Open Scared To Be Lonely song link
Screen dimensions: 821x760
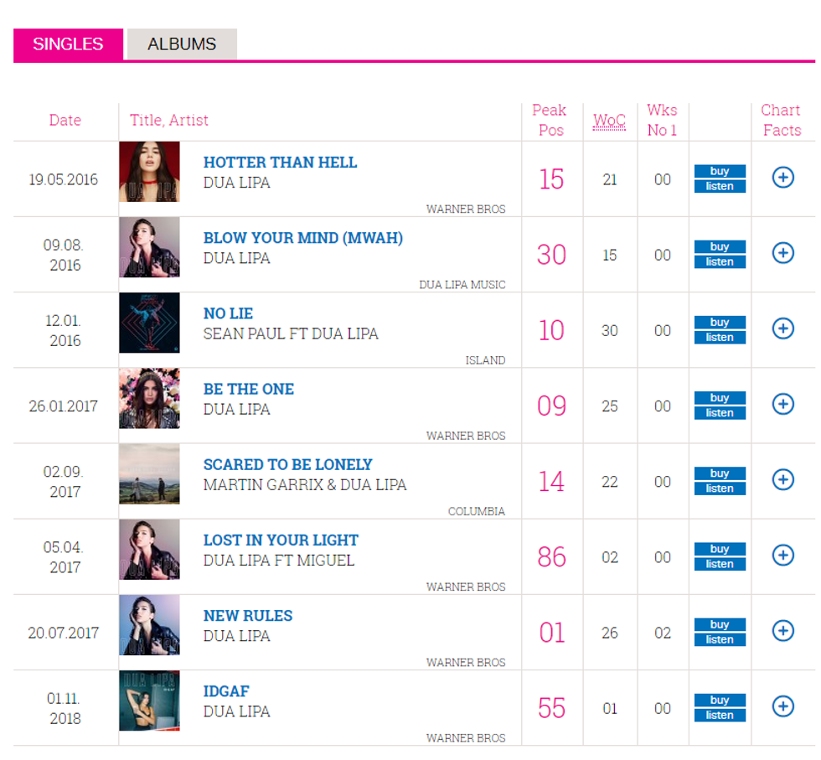287,464
